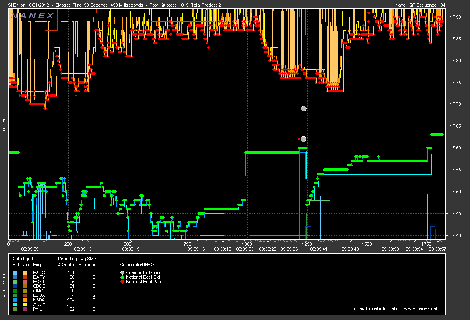Click the 1000 sequence number on x-axis
This screenshot has width=470, height=320.
tap(247, 244)
